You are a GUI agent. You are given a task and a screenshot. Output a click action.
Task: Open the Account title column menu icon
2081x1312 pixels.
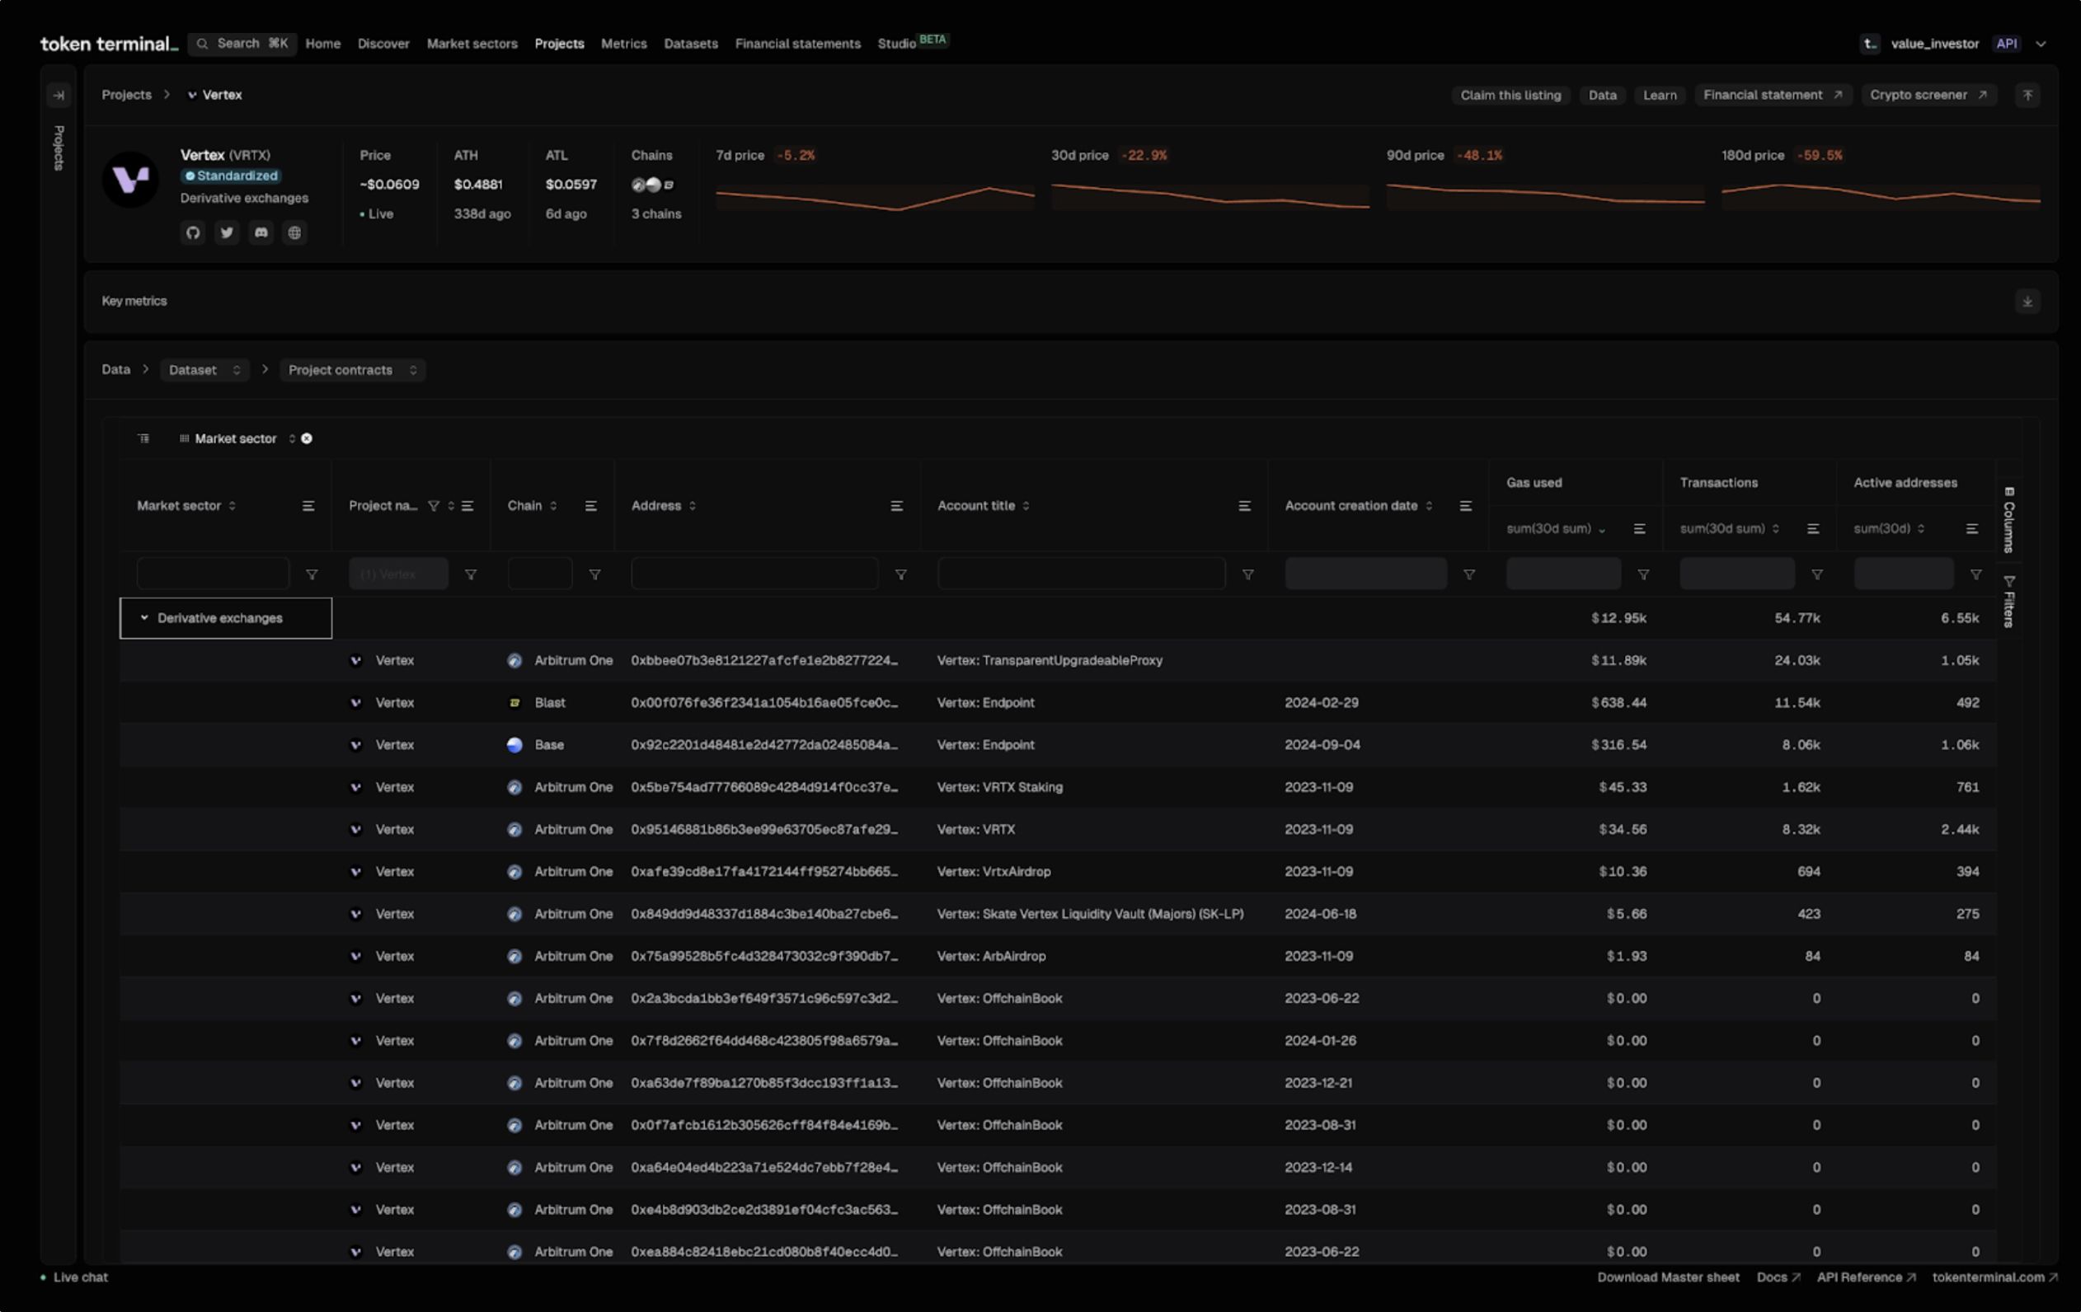1243,506
